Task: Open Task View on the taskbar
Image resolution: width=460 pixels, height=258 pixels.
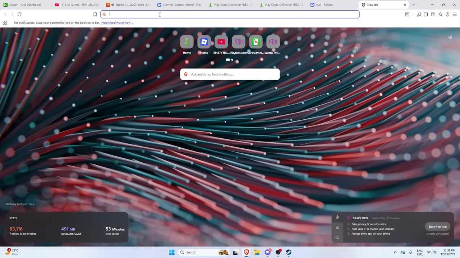Action: [x=235, y=252]
